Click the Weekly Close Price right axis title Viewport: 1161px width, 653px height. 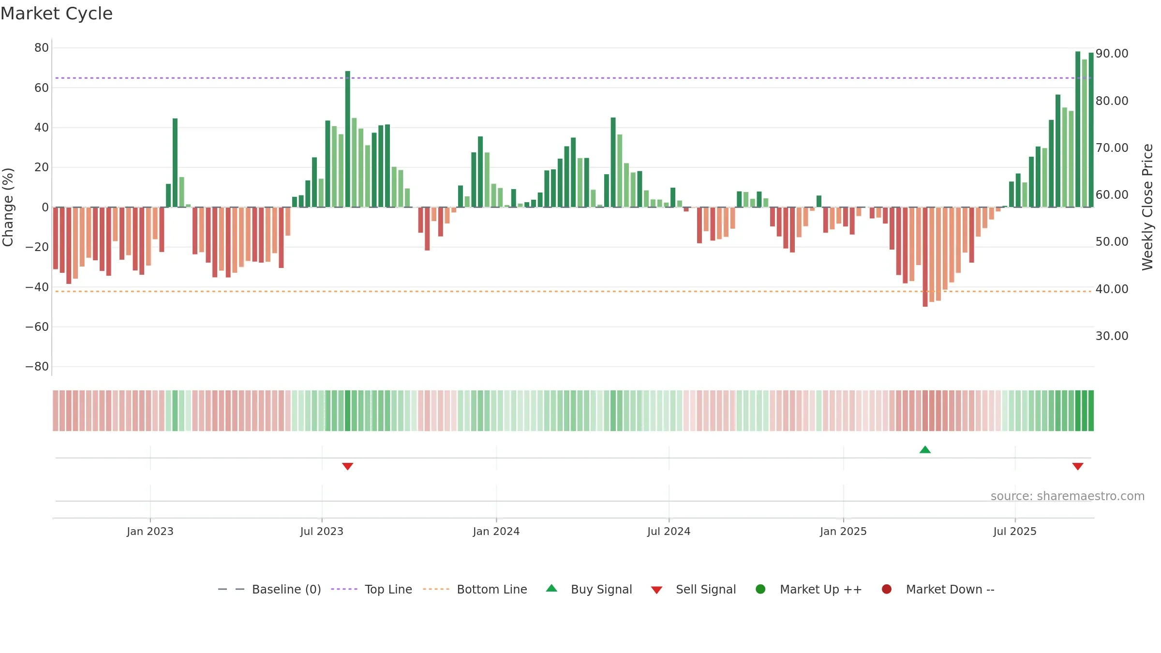(1147, 207)
